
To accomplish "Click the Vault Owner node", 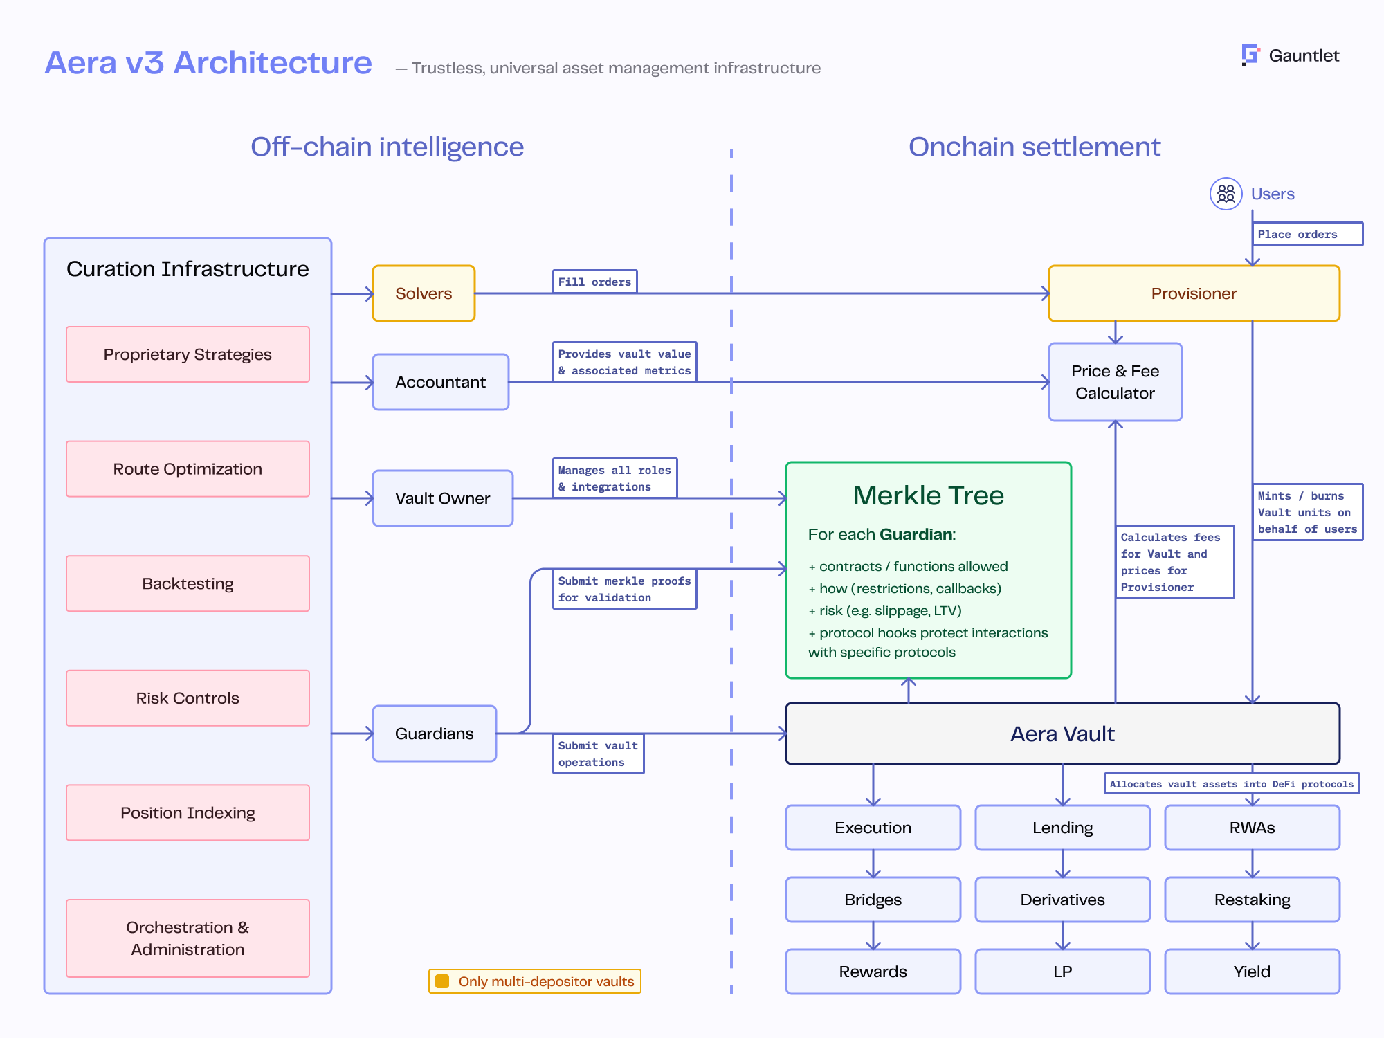I will [x=442, y=498].
